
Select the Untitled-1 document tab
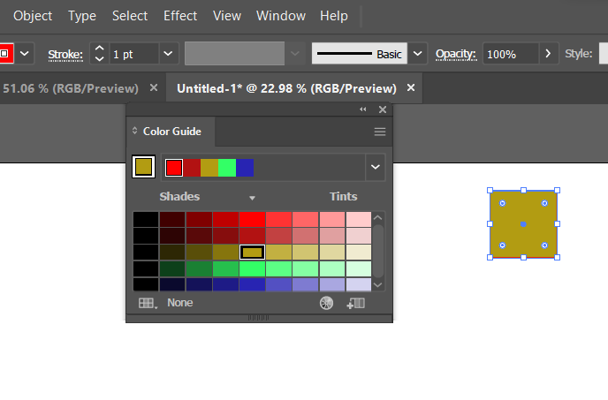tap(286, 88)
